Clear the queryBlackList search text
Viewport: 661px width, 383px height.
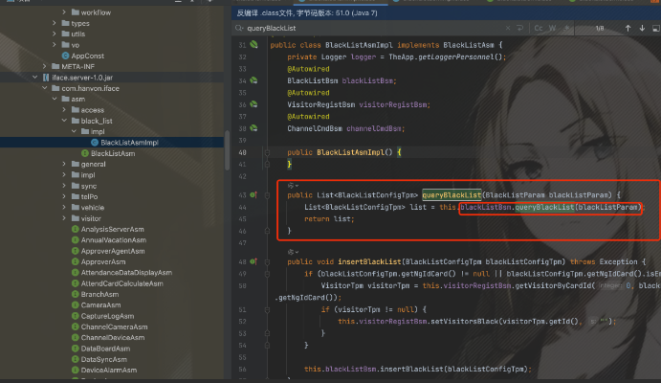(x=508, y=29)
